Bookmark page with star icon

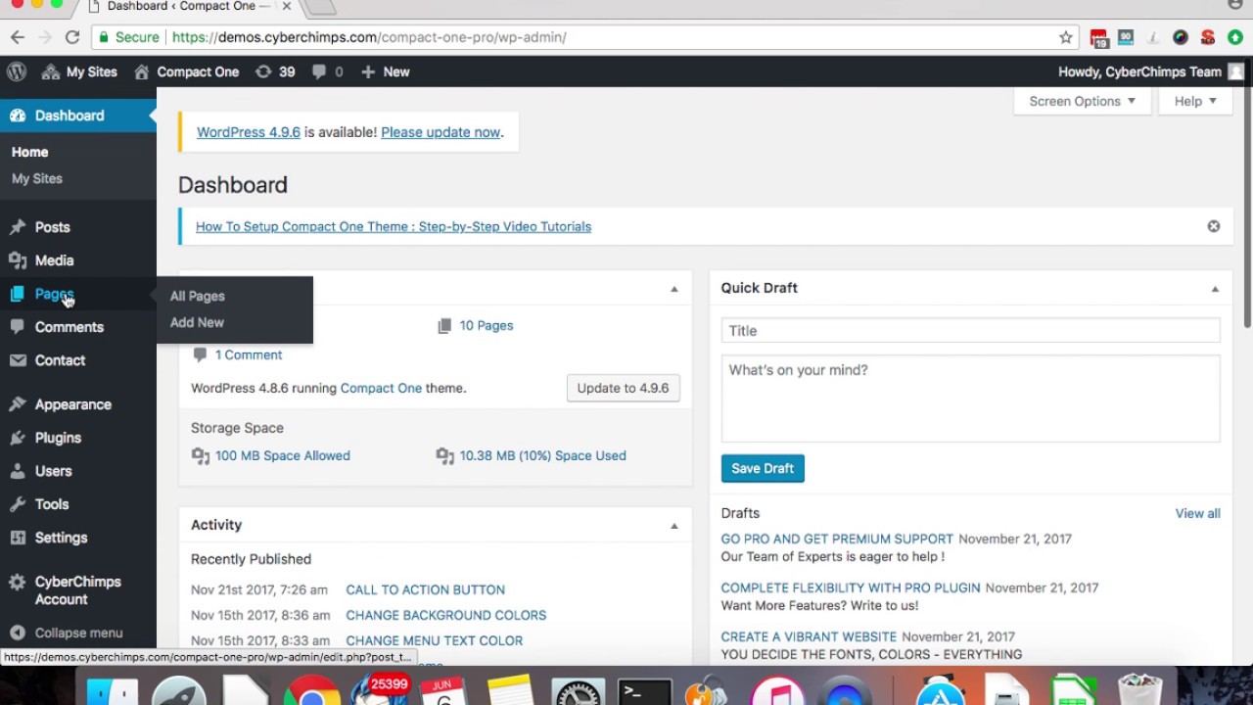pyautogui.click(x=1066, y=37)
